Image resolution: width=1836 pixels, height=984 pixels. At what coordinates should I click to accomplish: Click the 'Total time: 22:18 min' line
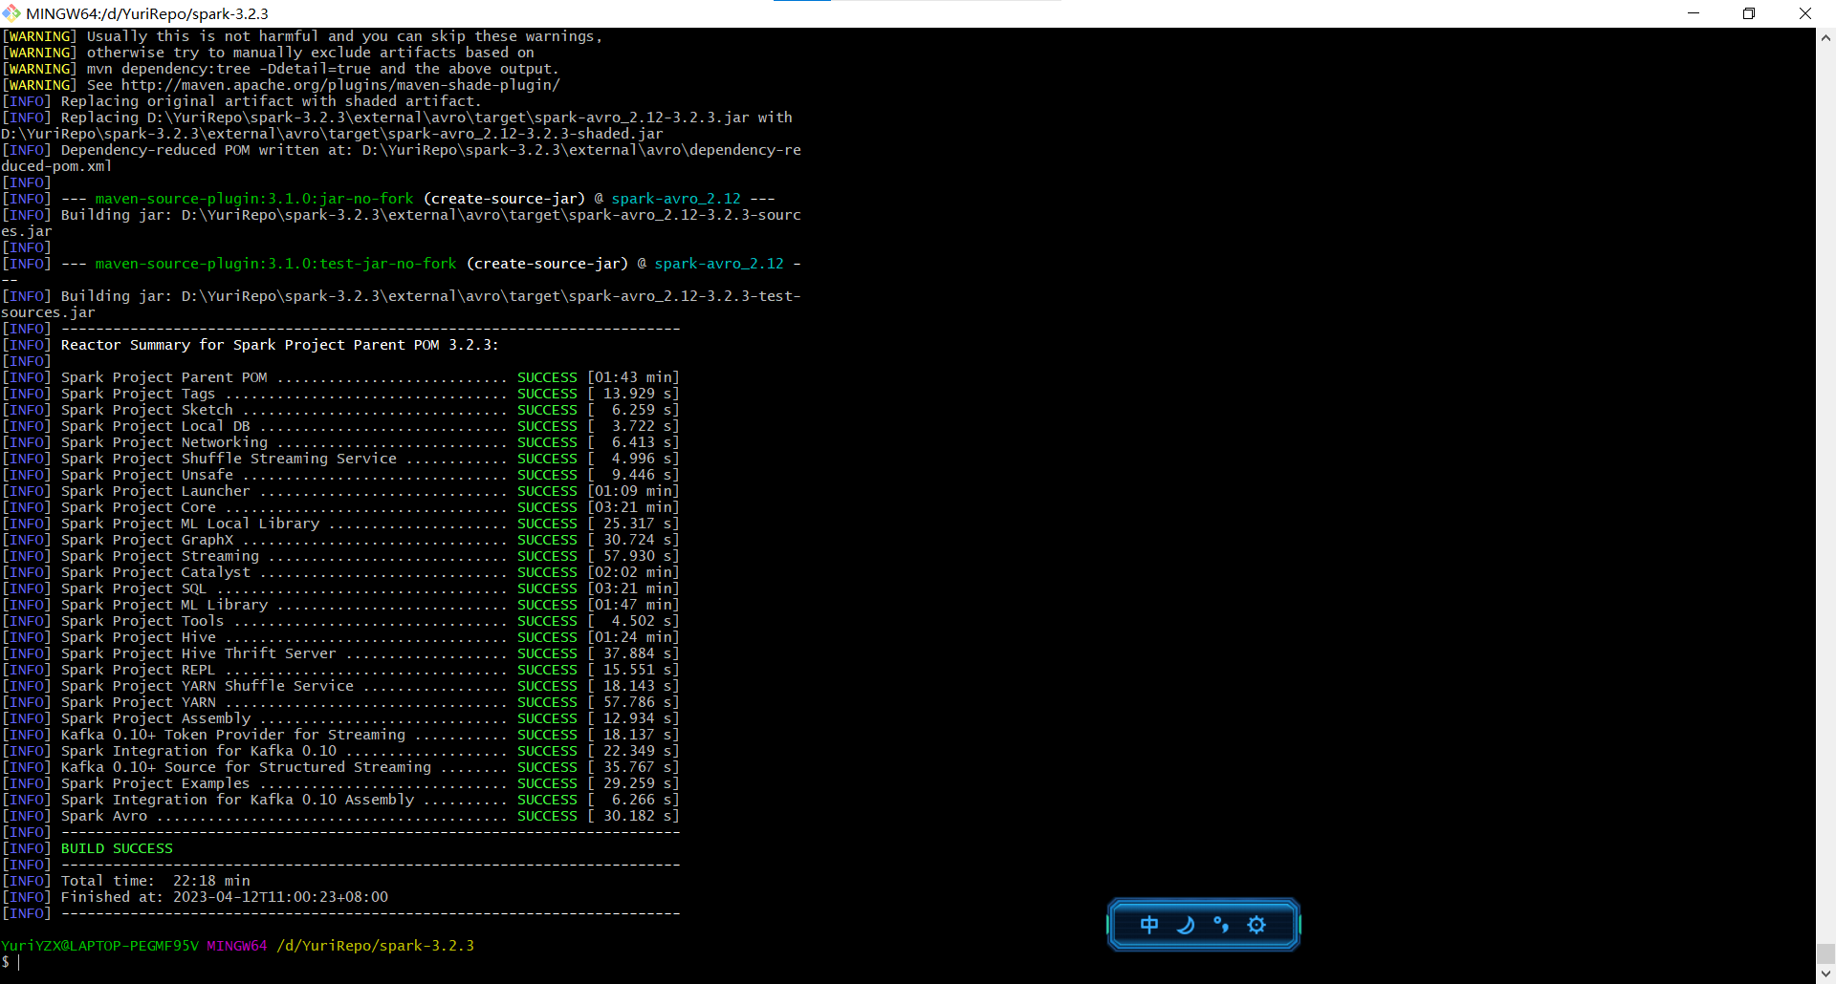pos(126,881)
